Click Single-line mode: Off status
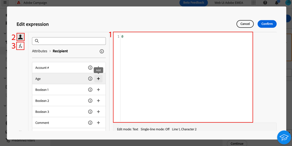This screenshot has width=292, height=146. [x=155, y=129]
